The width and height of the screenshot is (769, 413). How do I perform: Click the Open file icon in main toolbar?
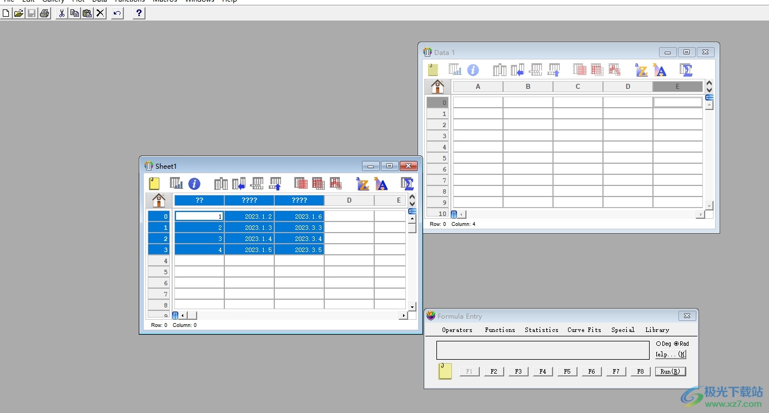(x=19, y=13)
